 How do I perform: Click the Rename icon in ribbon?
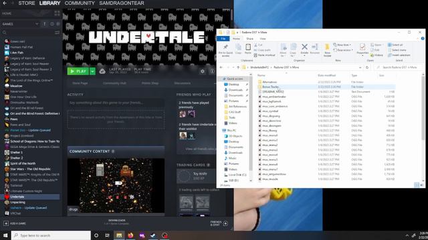point(314,47)
